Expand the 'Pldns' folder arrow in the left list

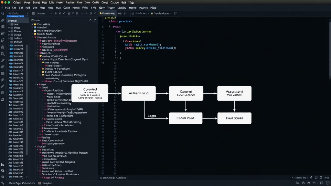click(x=9, y=28)
